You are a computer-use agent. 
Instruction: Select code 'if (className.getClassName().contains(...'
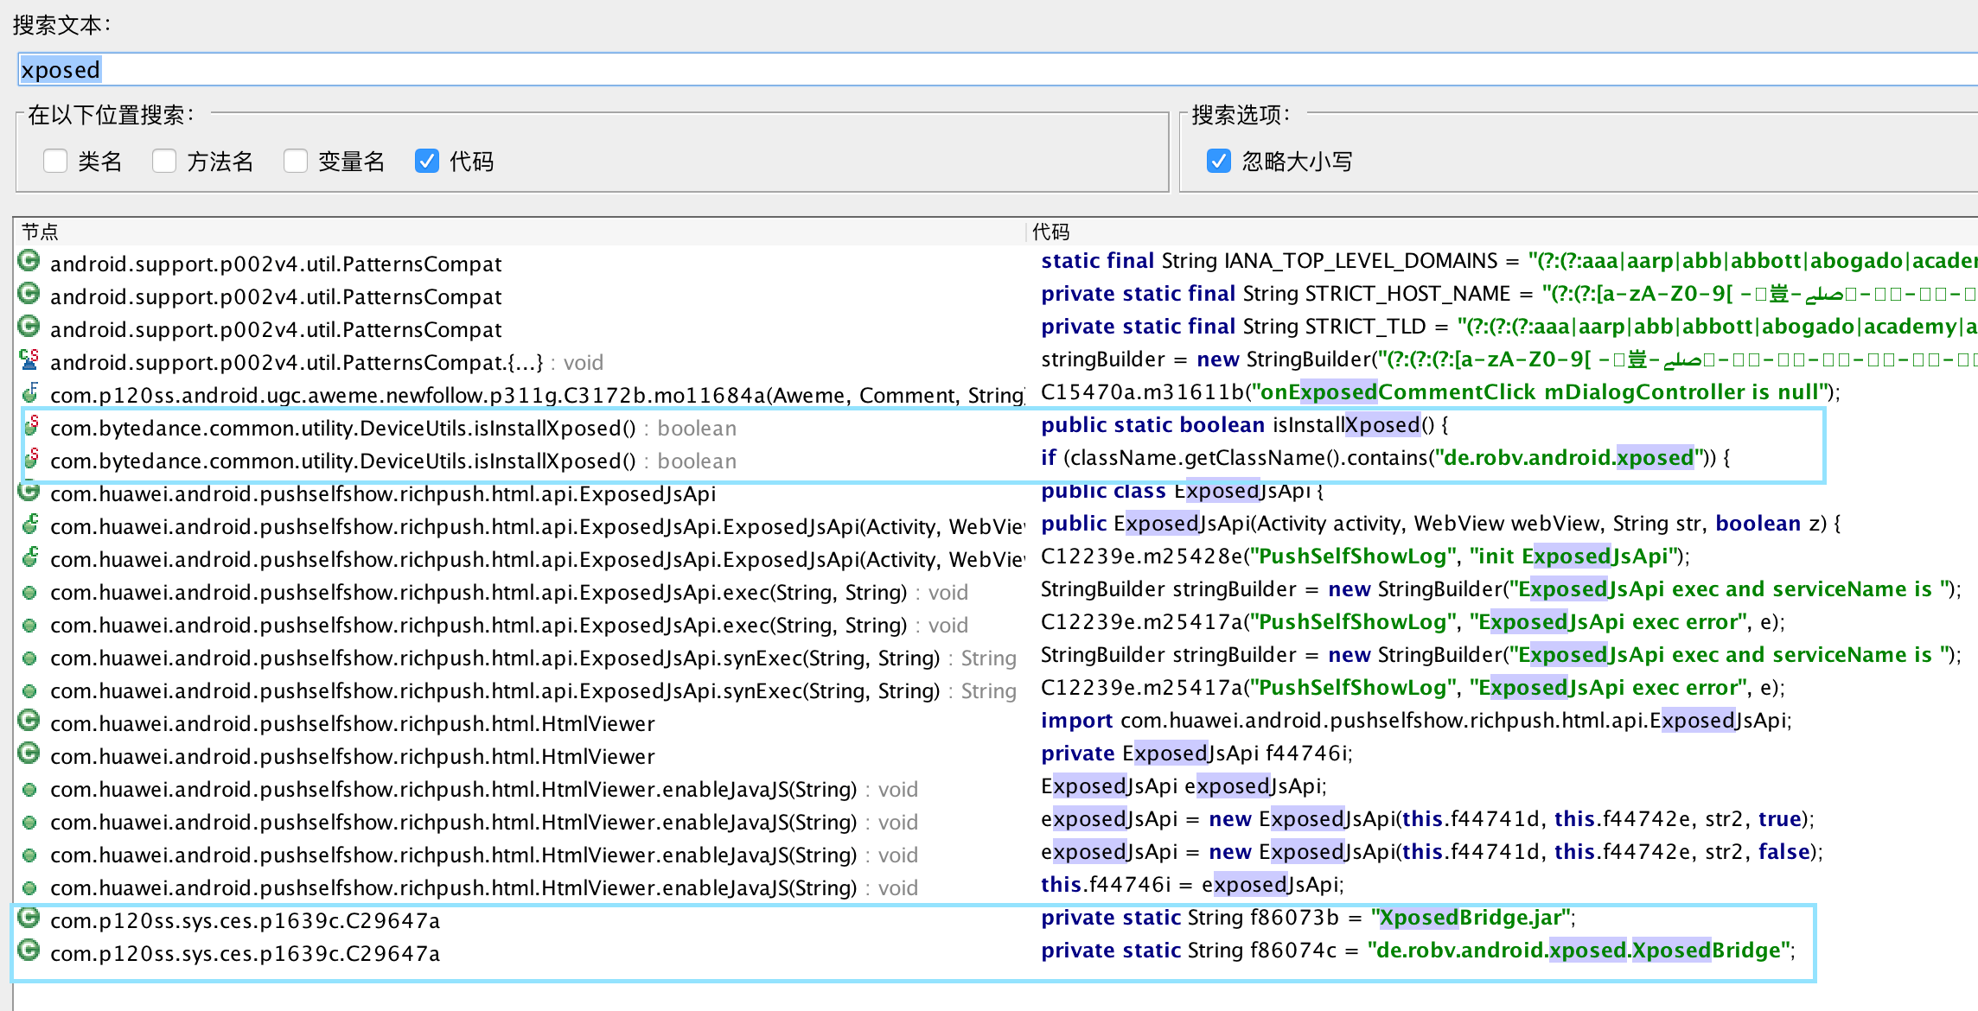(1385, 459)
